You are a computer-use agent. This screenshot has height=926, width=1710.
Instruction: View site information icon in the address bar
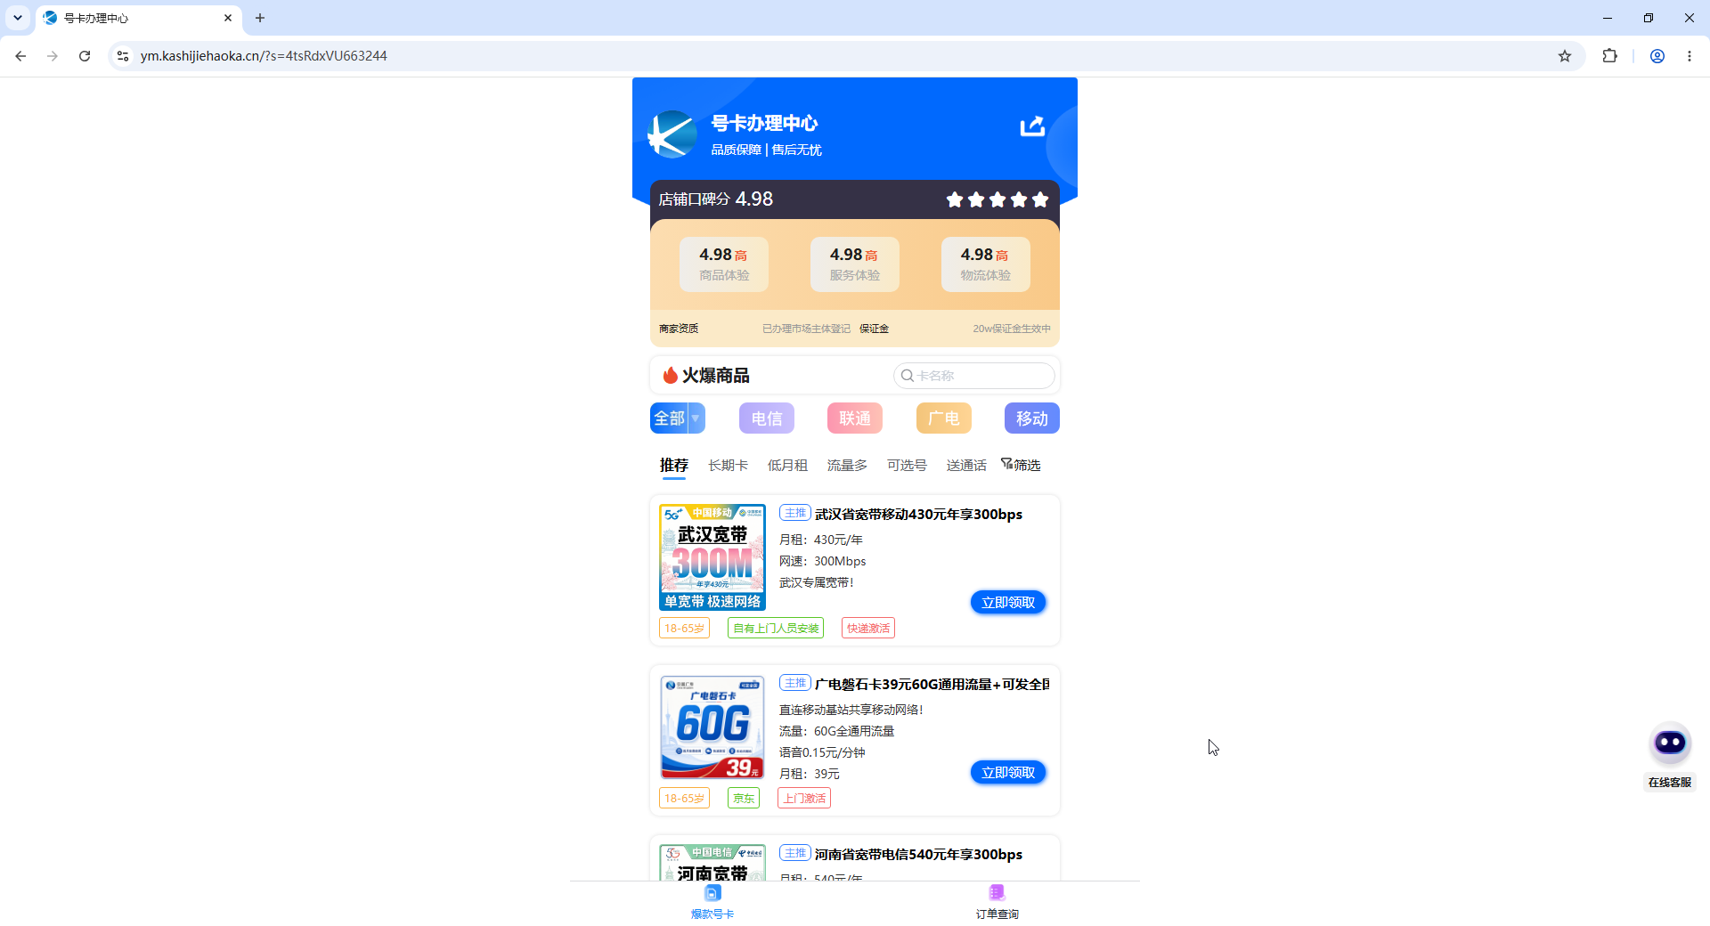123,56
